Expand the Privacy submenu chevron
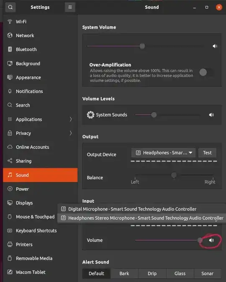Viewport: 226px width, 282px height. tap(71, 133)
